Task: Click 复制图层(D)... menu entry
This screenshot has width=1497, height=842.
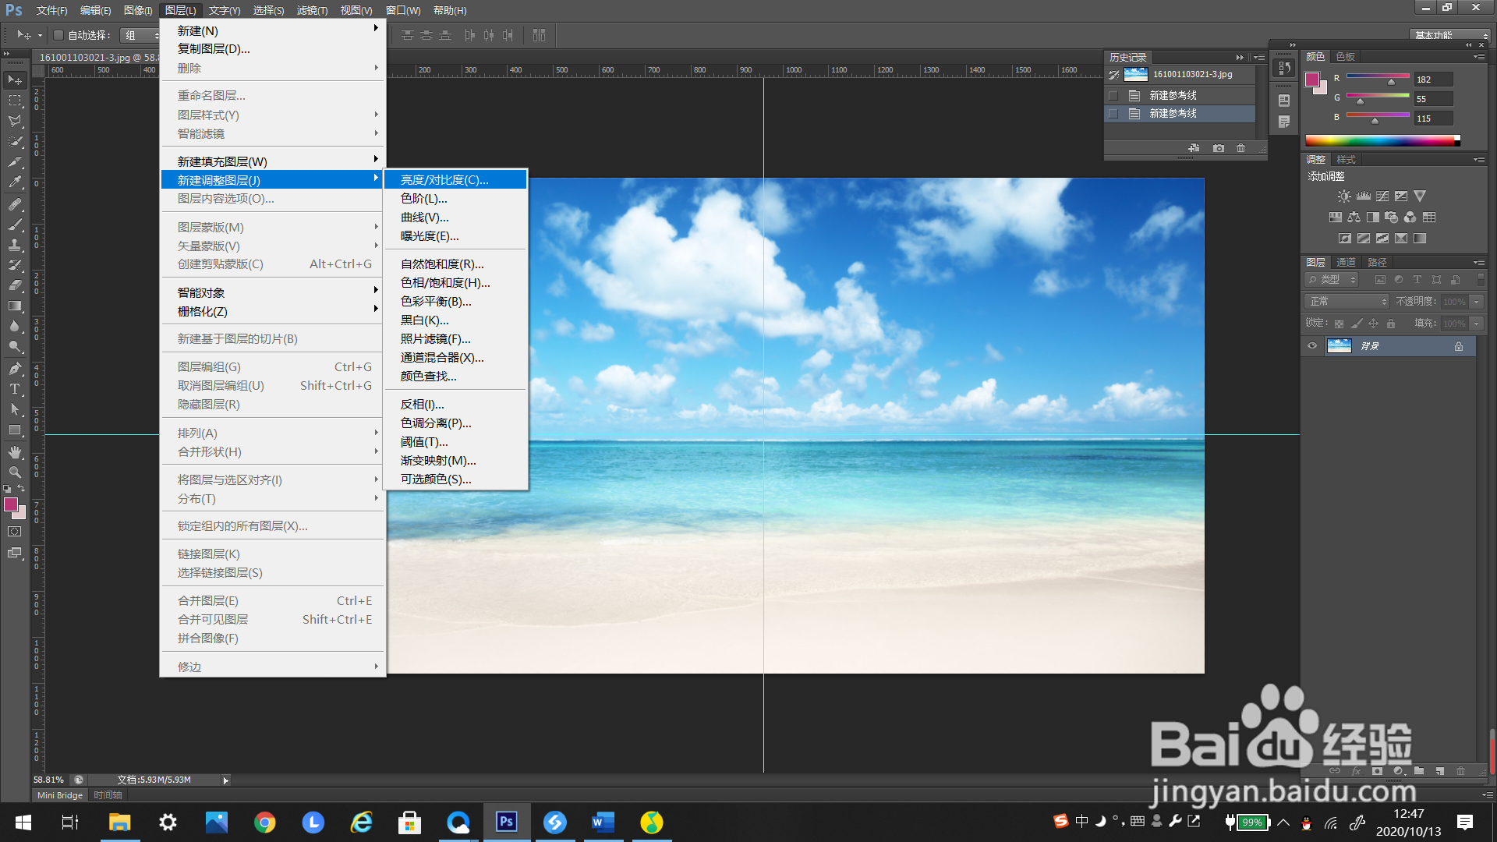Action: tap(214, 49)
